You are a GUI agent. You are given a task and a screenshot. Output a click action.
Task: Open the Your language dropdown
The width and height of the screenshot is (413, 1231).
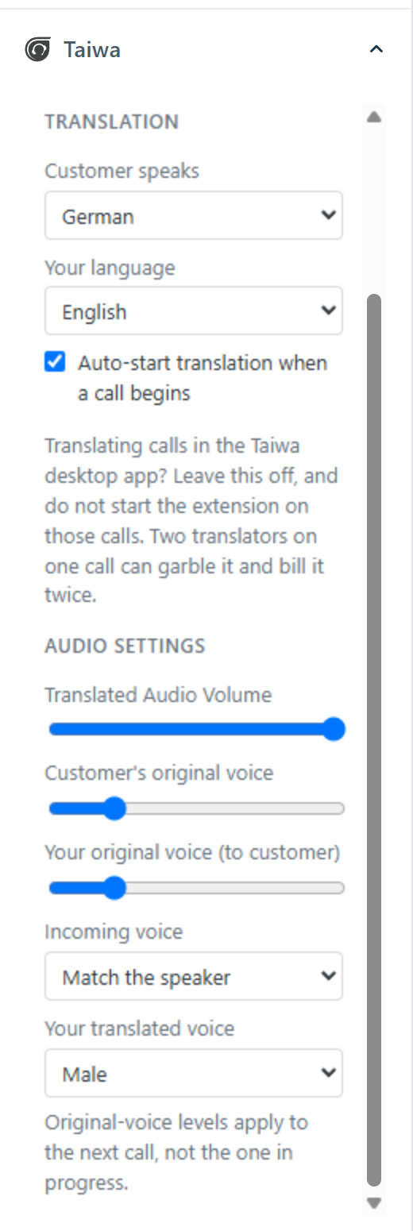pos(194,311)
